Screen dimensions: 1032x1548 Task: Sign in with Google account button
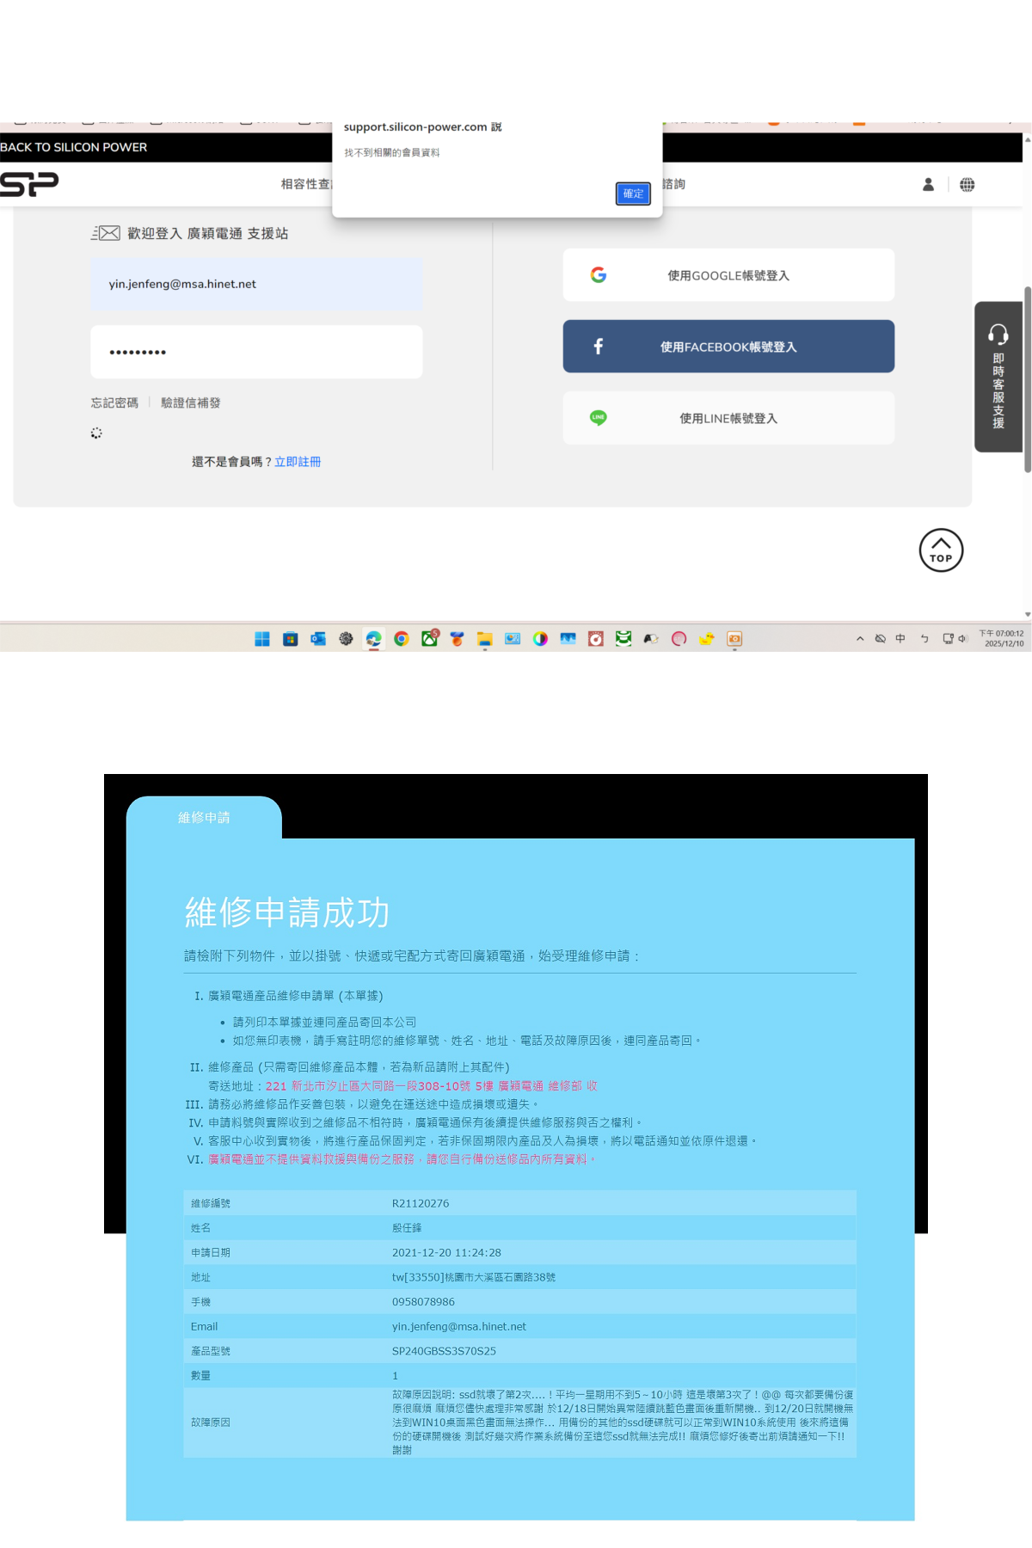click(x=728, y=275)
